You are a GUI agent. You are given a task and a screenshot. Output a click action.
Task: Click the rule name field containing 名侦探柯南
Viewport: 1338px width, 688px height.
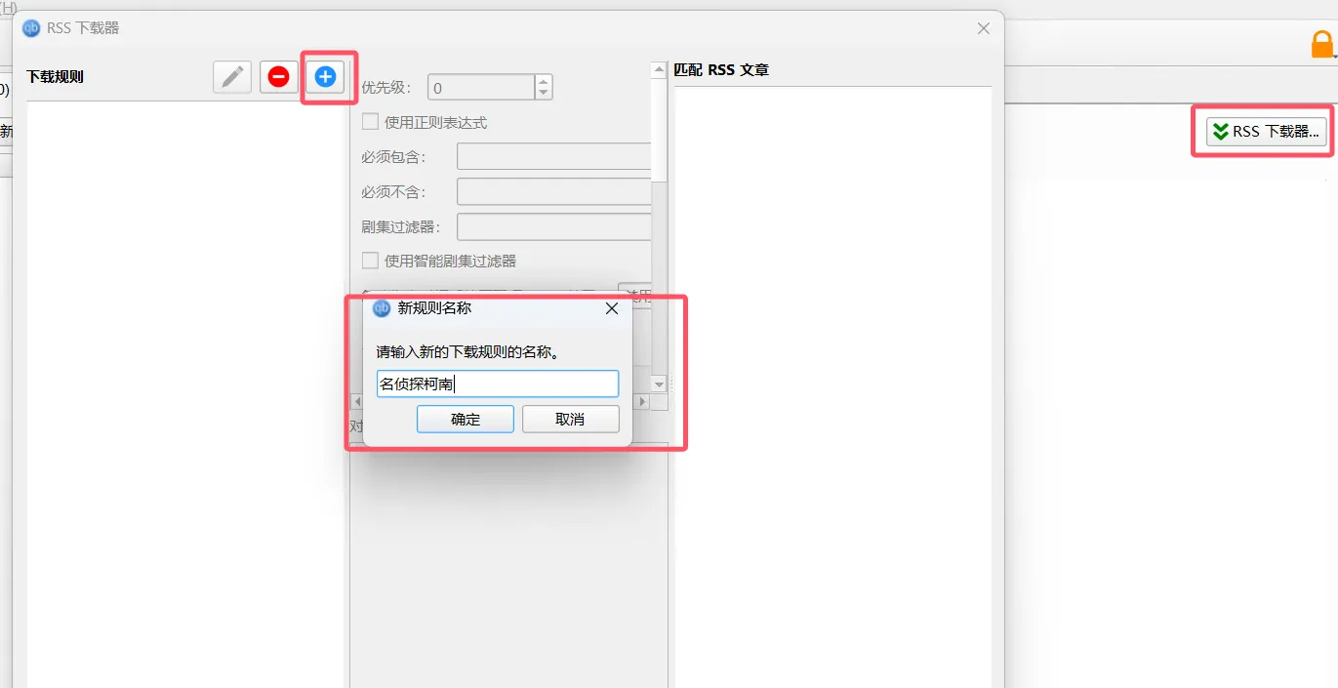[x=498, y=384]
